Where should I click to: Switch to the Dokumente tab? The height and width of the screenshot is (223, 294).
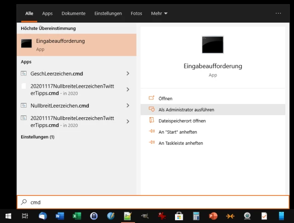73,14
